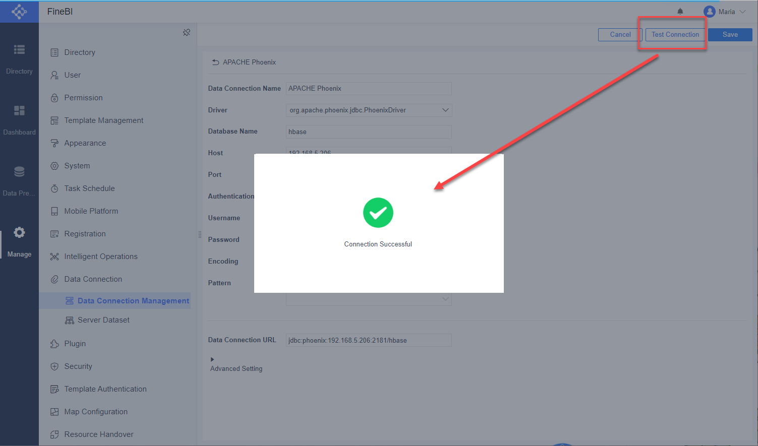The image size is (758, 446).
Task: Click the Appearance paint roller icon
Action: click(x=54, y=143)
